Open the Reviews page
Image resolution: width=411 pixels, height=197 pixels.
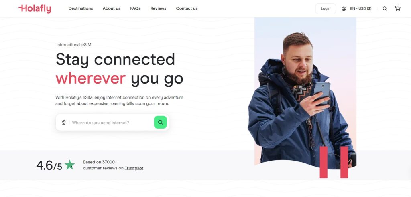click(x=158, y=8)
